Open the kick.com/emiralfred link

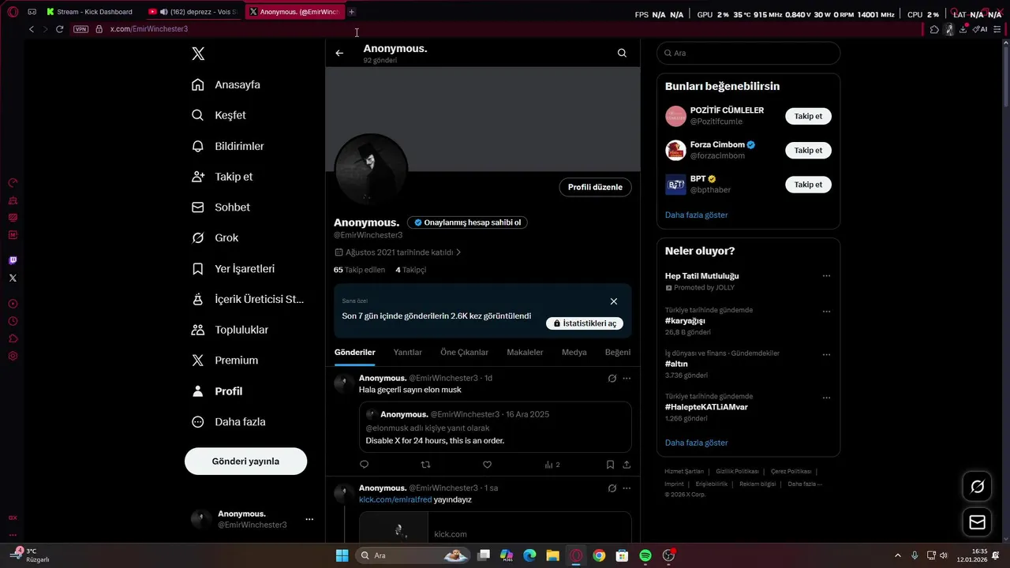395,499
